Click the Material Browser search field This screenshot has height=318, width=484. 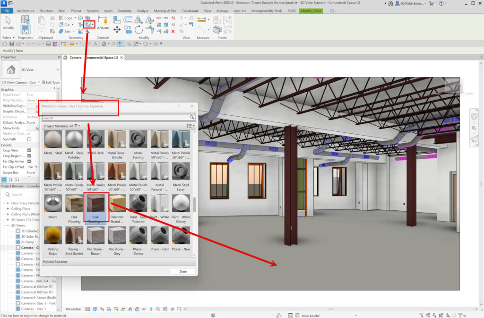[x=116, y=118]
